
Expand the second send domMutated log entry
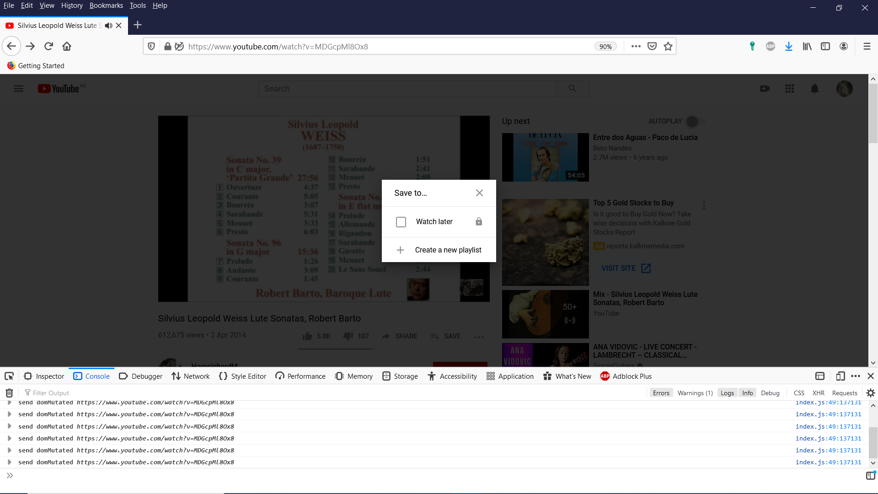coord(9,414)
